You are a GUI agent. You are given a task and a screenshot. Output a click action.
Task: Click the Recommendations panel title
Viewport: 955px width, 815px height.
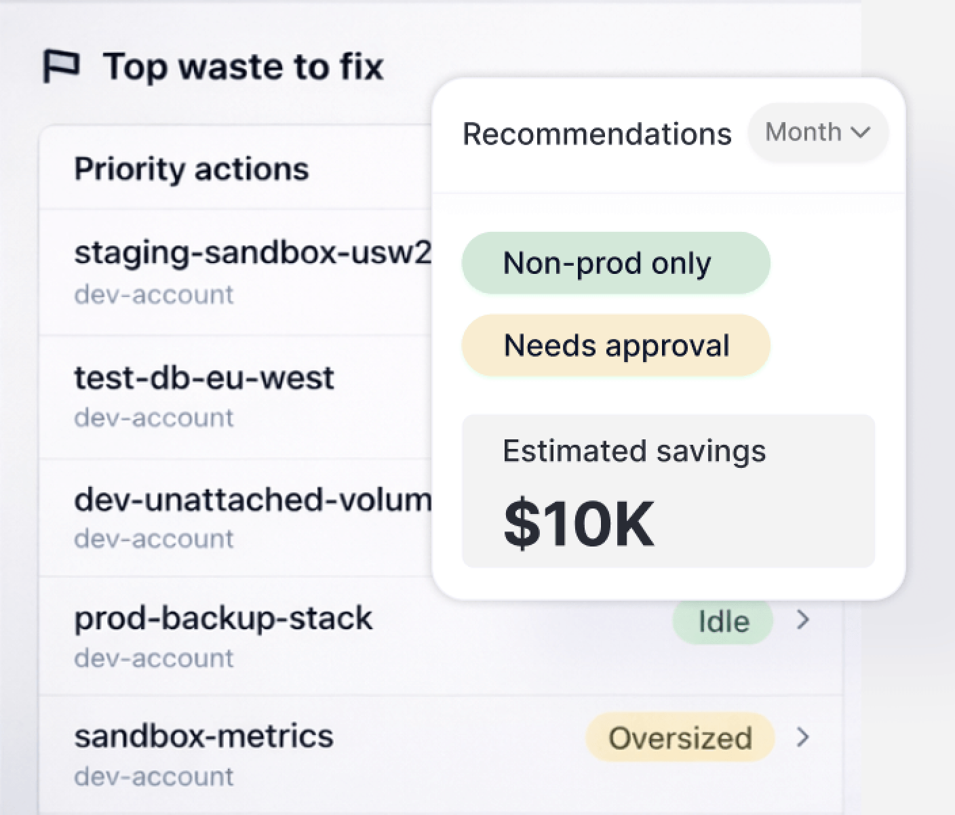tap(597, 134)
